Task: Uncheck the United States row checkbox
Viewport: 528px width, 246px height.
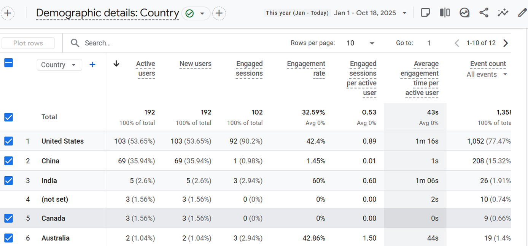Action: [x=8, y=141]
